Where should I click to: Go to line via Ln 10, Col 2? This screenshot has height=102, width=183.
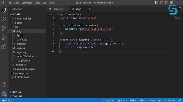[x=109, y=100]
